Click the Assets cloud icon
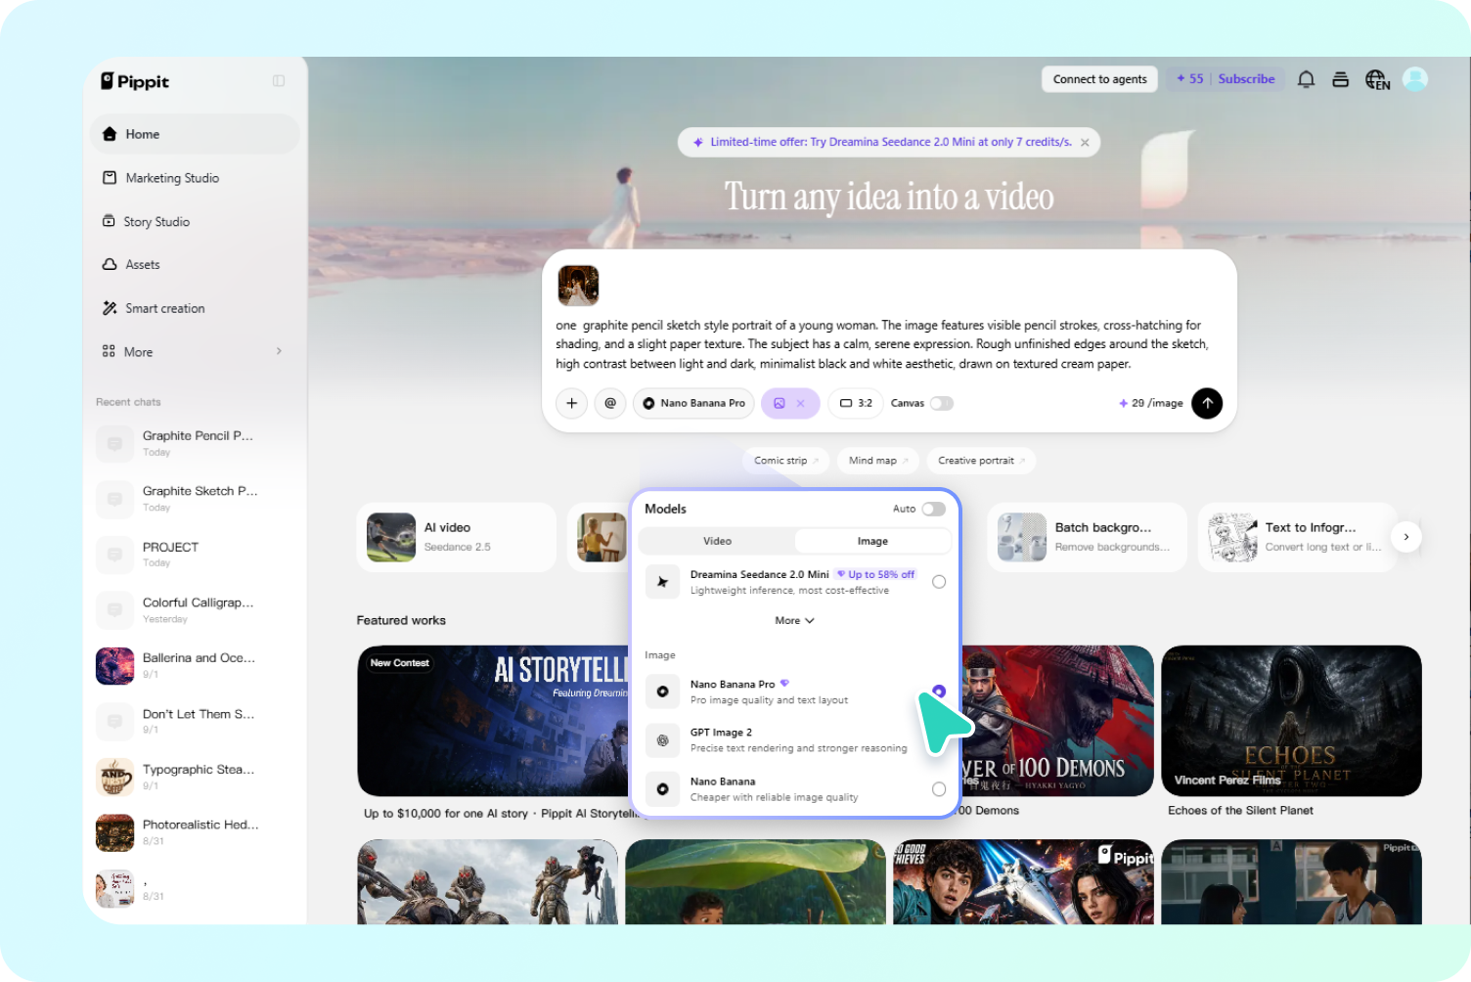 pos(110,264)
